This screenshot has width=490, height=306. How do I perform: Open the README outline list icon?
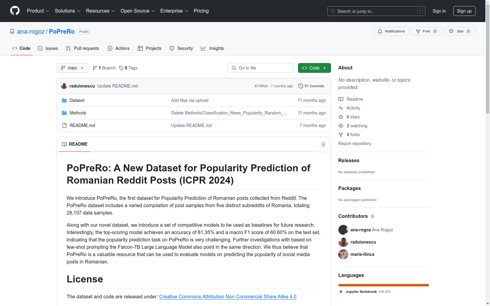323,144
